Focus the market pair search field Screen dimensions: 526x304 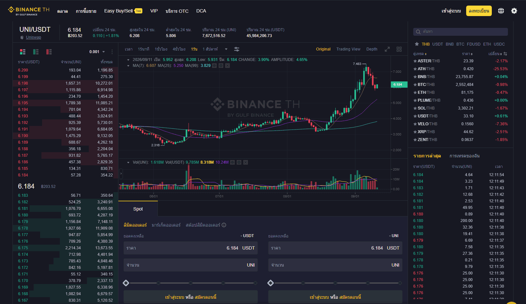(x=460, y=32)
